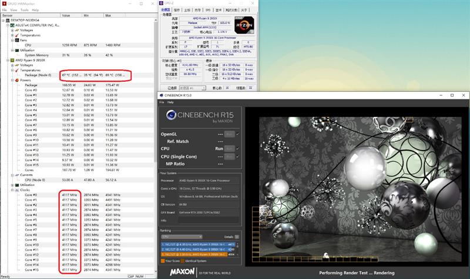Collapse the AMD Ryzen 9 3950X node
This screenshot has height=279, width=470.
(x=8, y=60)
